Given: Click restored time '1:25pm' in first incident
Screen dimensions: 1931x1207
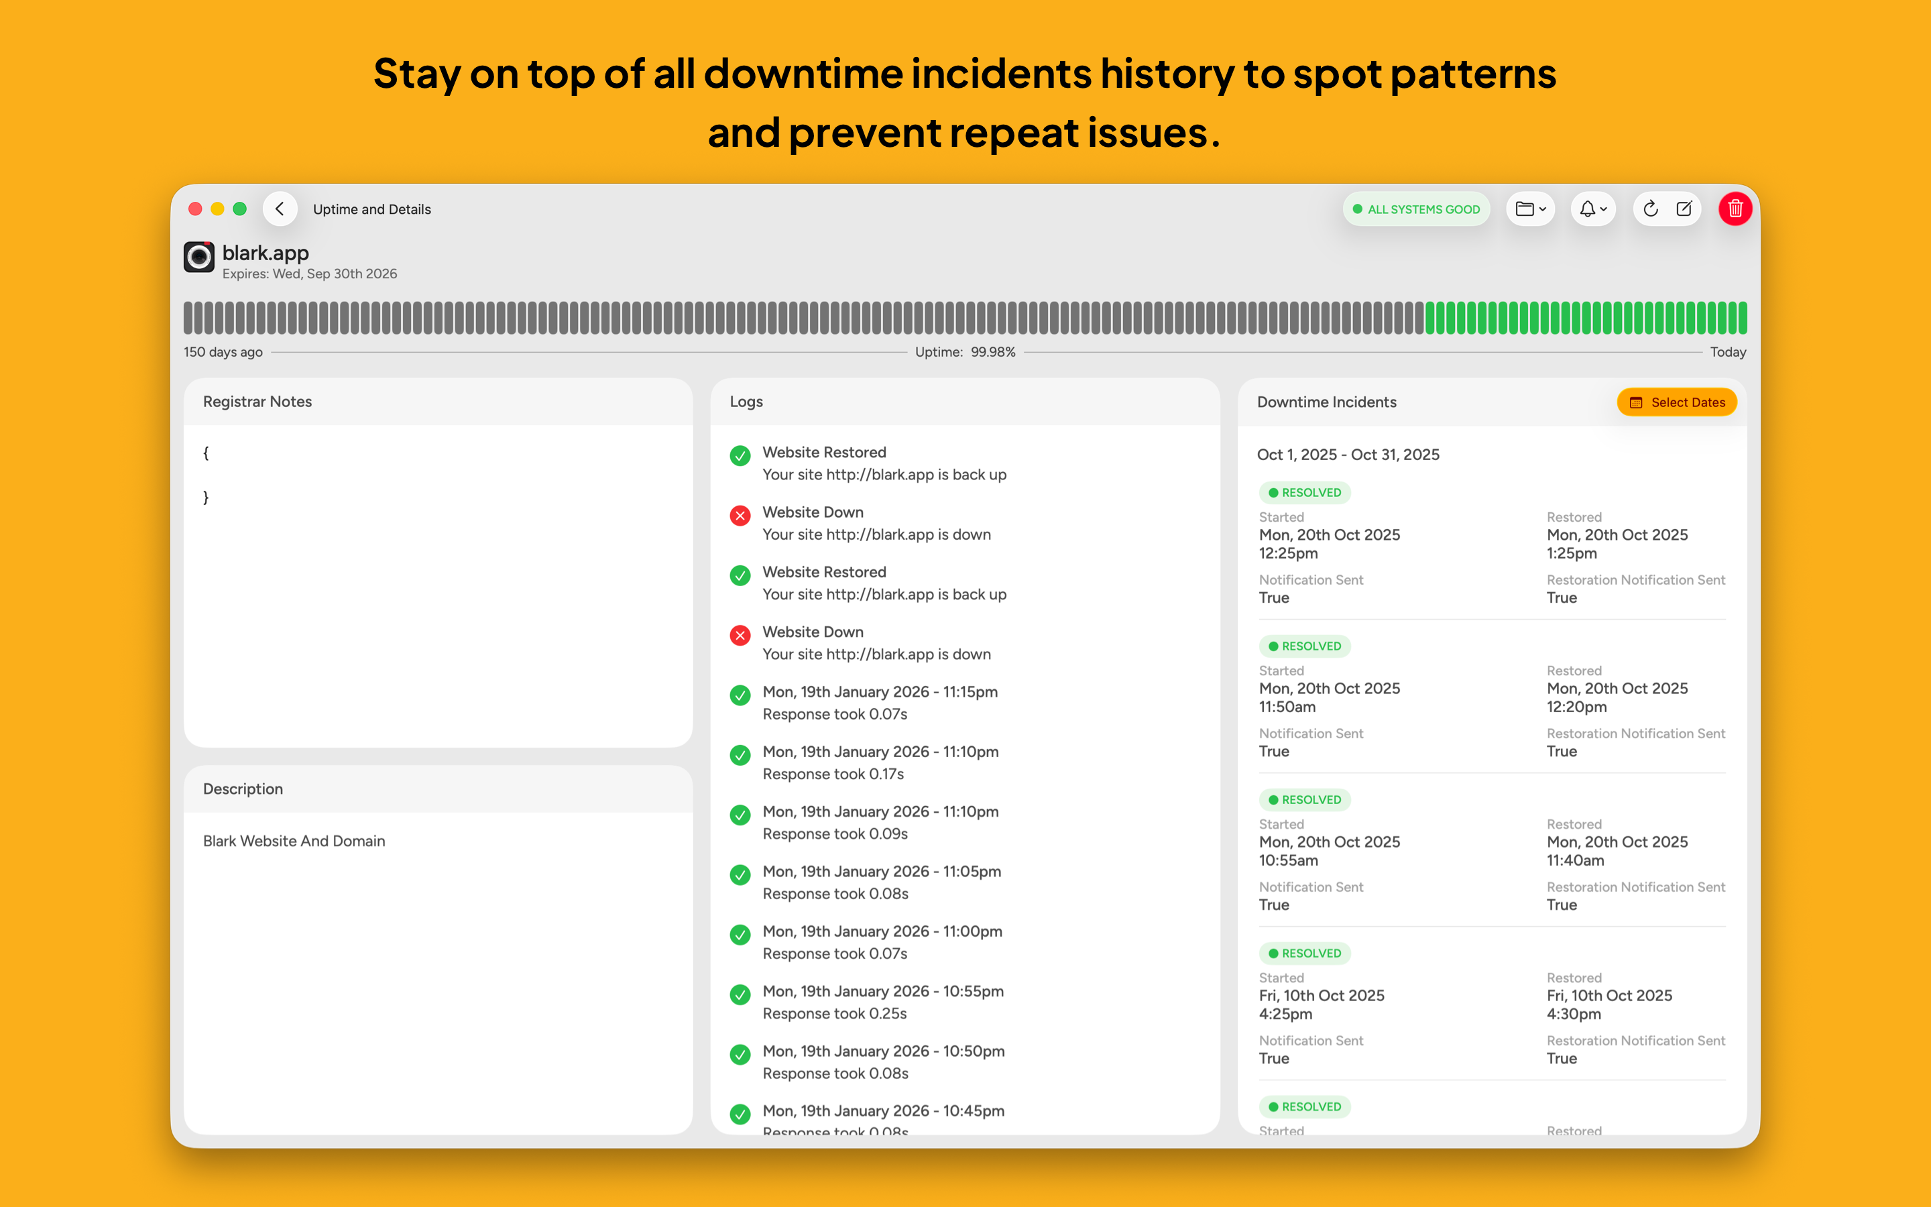Looking at the screenshot, I should pyautogui.click(x=1571, y=553).
